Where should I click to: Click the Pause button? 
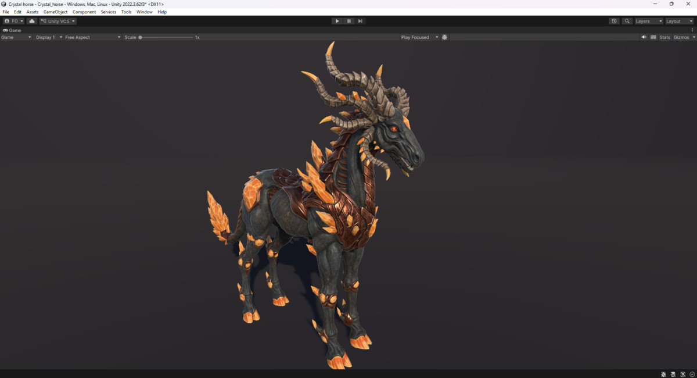click(x=349, y=21)
